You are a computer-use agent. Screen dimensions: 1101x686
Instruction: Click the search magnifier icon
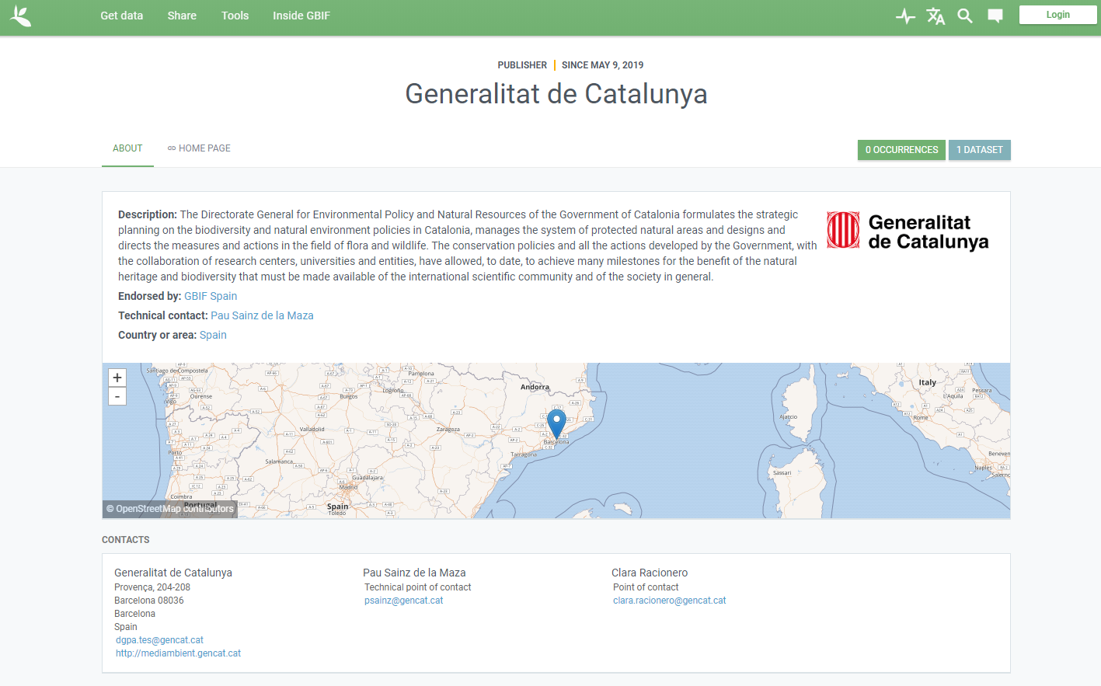pos(965,16)
